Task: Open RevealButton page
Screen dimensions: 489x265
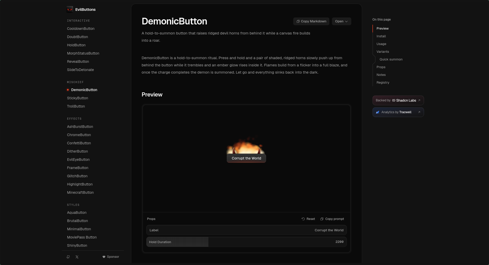Action: coord(78,61)
